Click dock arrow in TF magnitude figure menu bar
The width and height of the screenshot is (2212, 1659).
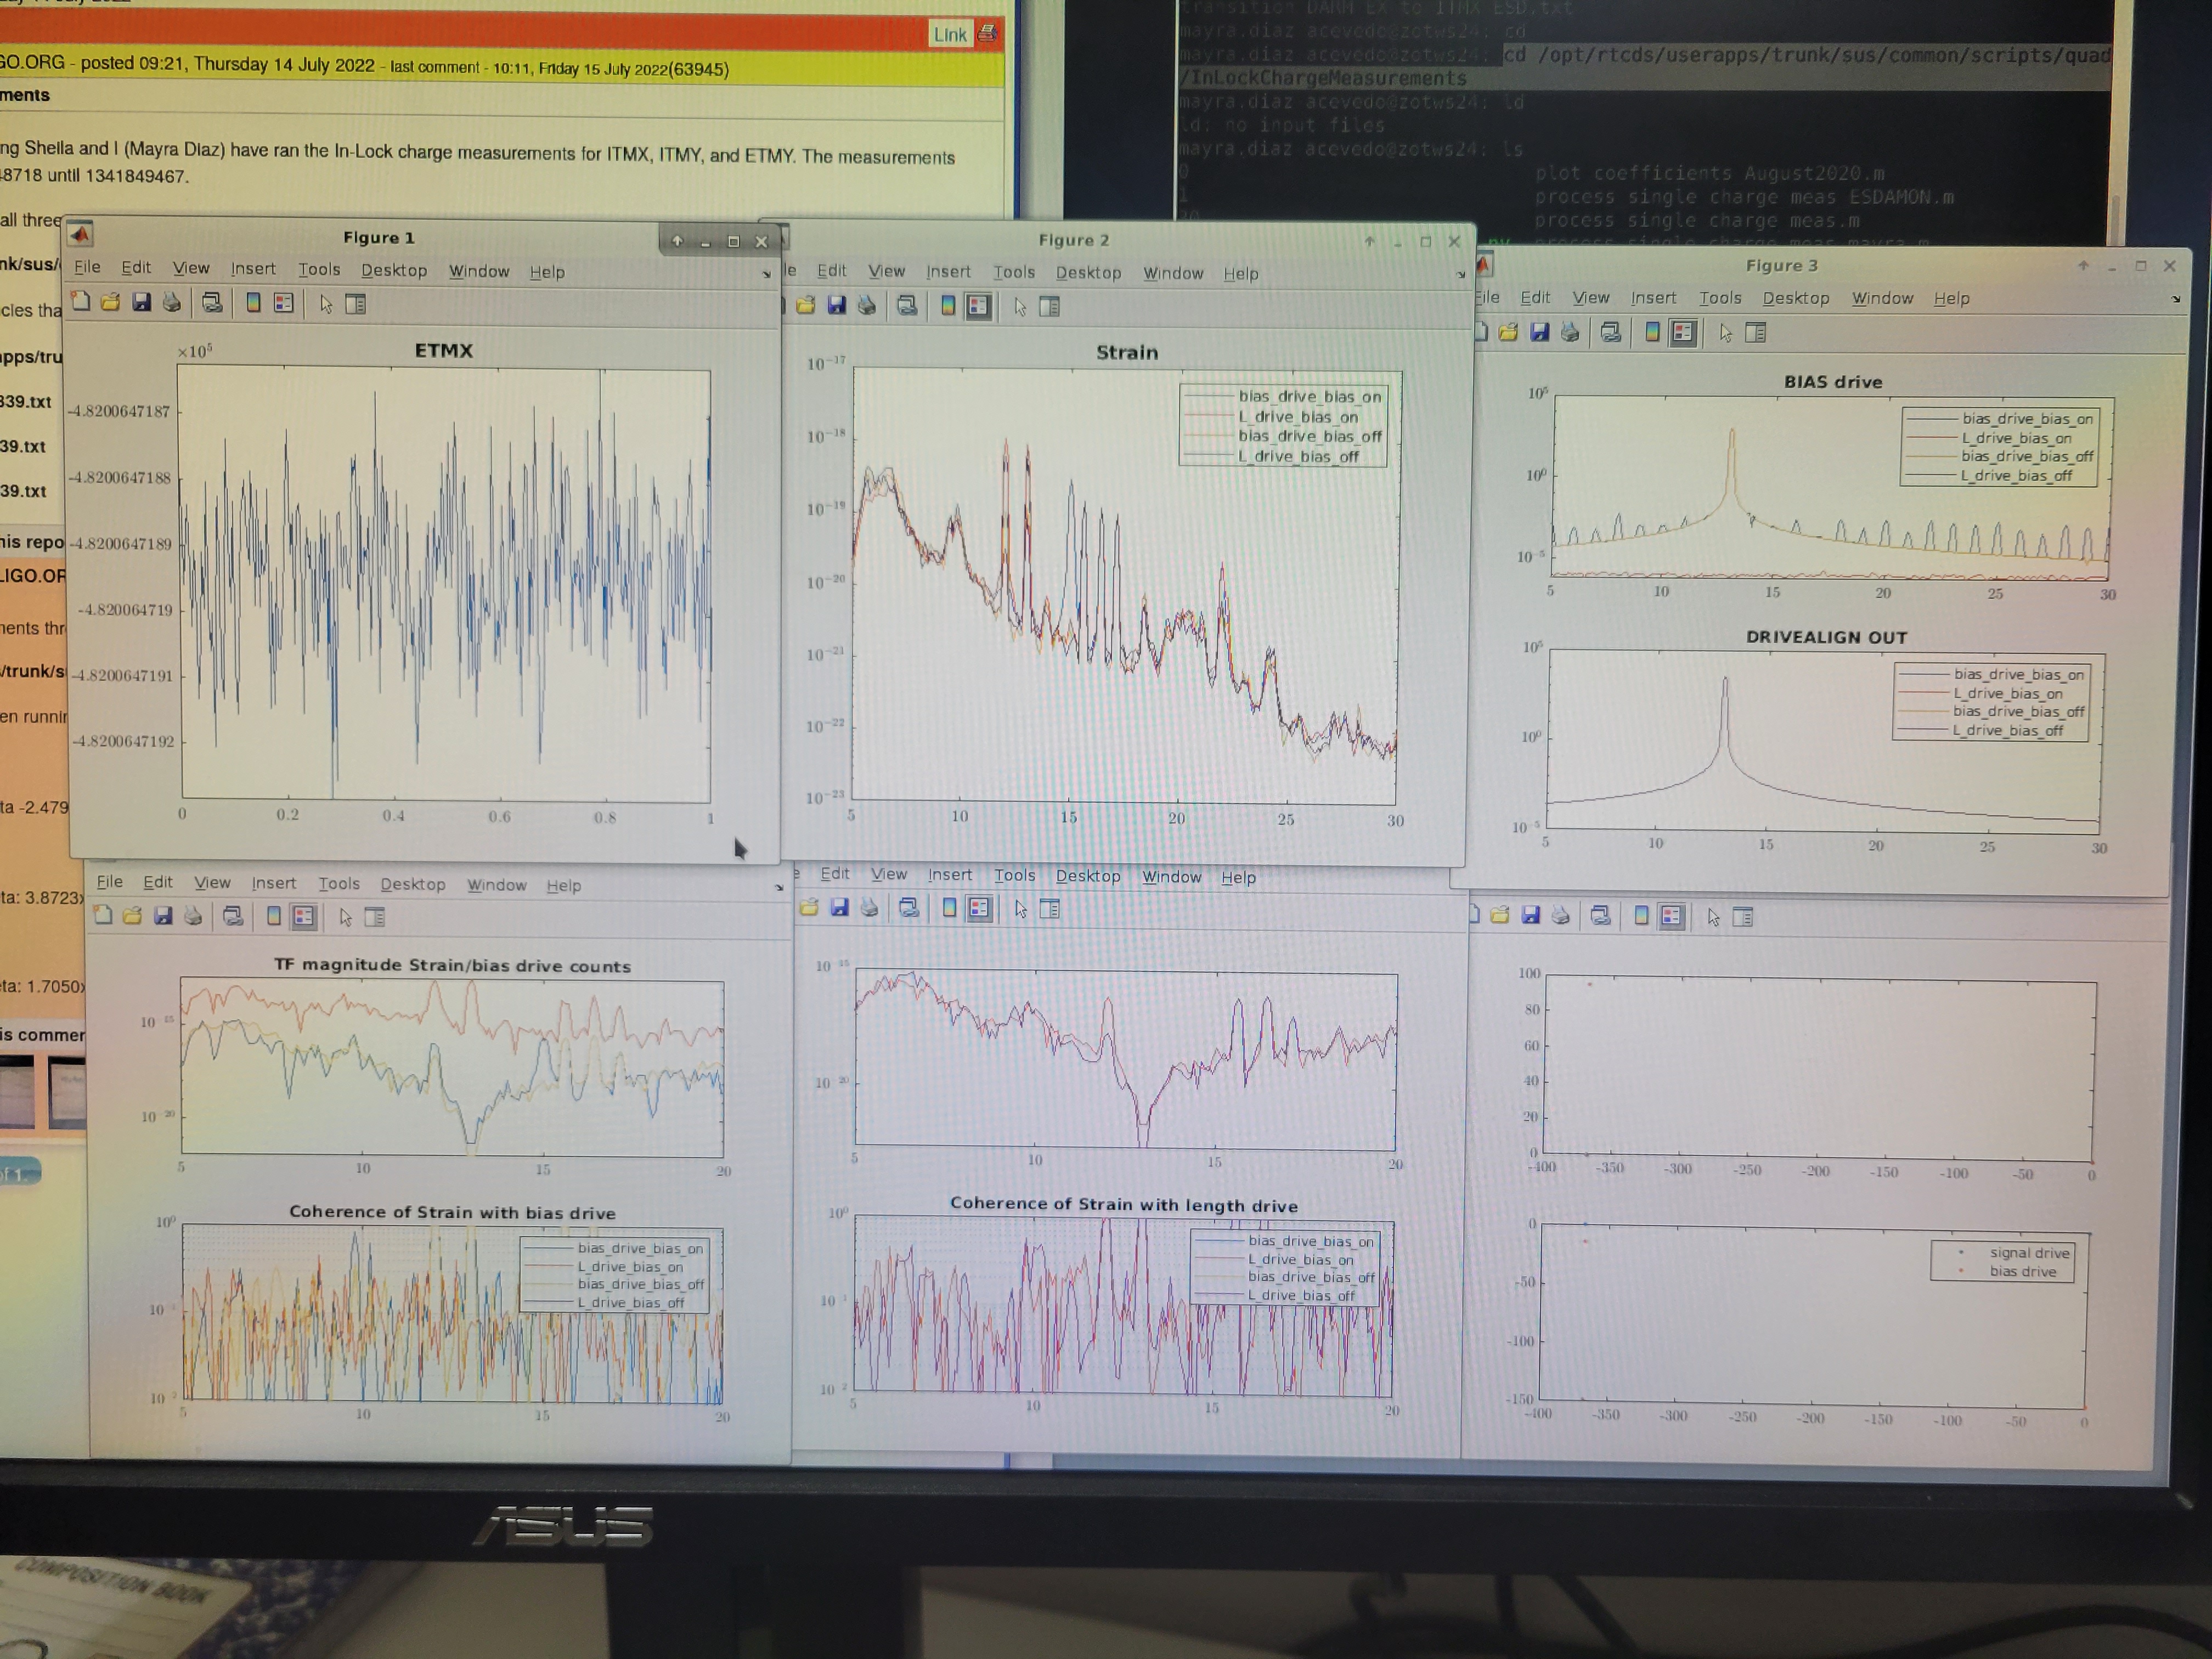point(779,887)
